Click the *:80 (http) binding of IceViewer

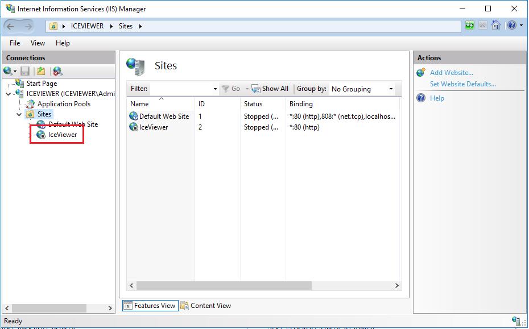point(304,127)
